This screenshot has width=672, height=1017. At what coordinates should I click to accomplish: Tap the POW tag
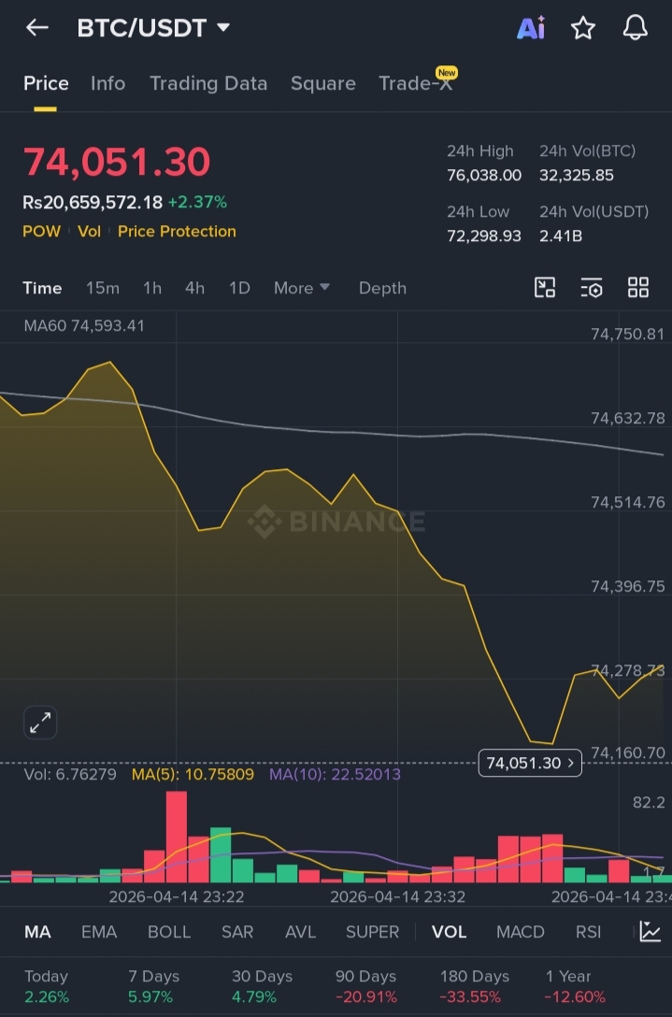tap(41, 232)
